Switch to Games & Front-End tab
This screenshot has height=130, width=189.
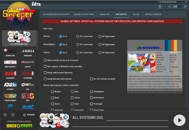[84, 14]
